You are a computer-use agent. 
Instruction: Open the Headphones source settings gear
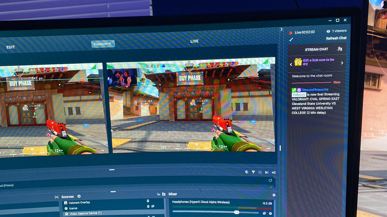tap(271, 213)
